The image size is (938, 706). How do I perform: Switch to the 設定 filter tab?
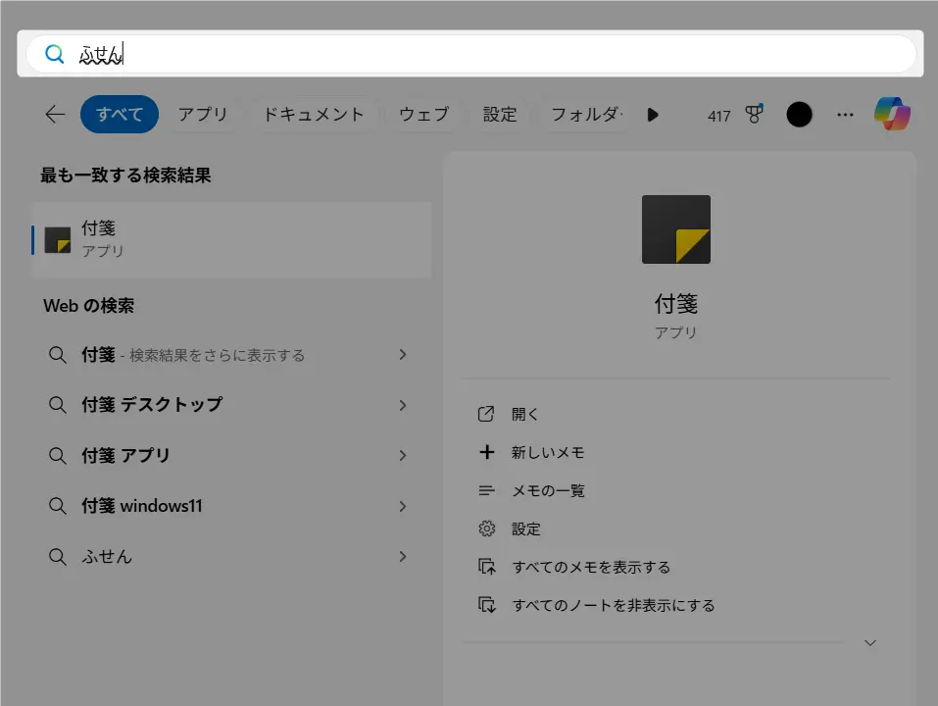[500, 114]
